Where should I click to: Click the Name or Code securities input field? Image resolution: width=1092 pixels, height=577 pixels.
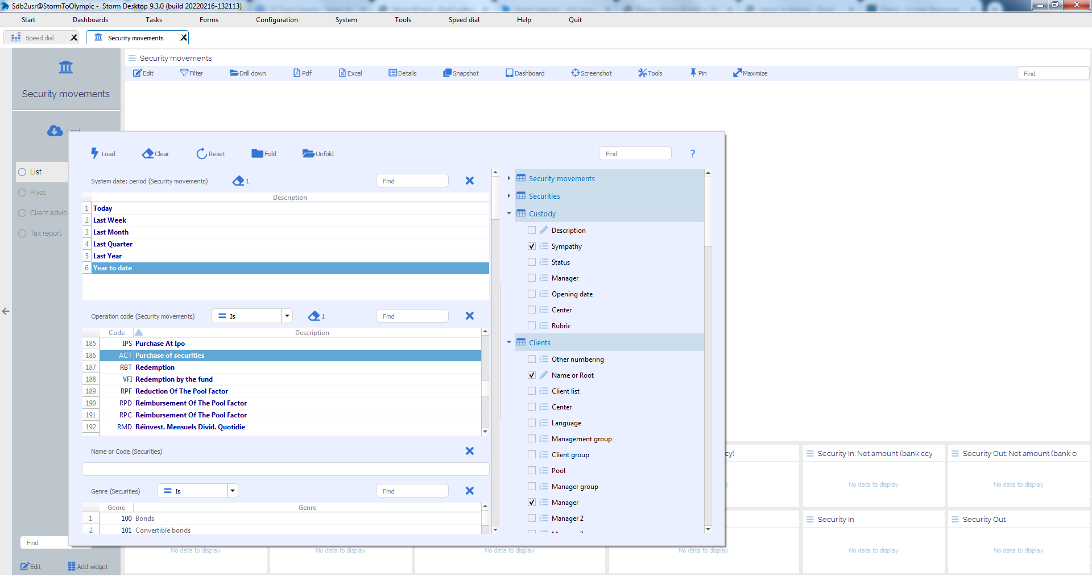pos(286,469)
